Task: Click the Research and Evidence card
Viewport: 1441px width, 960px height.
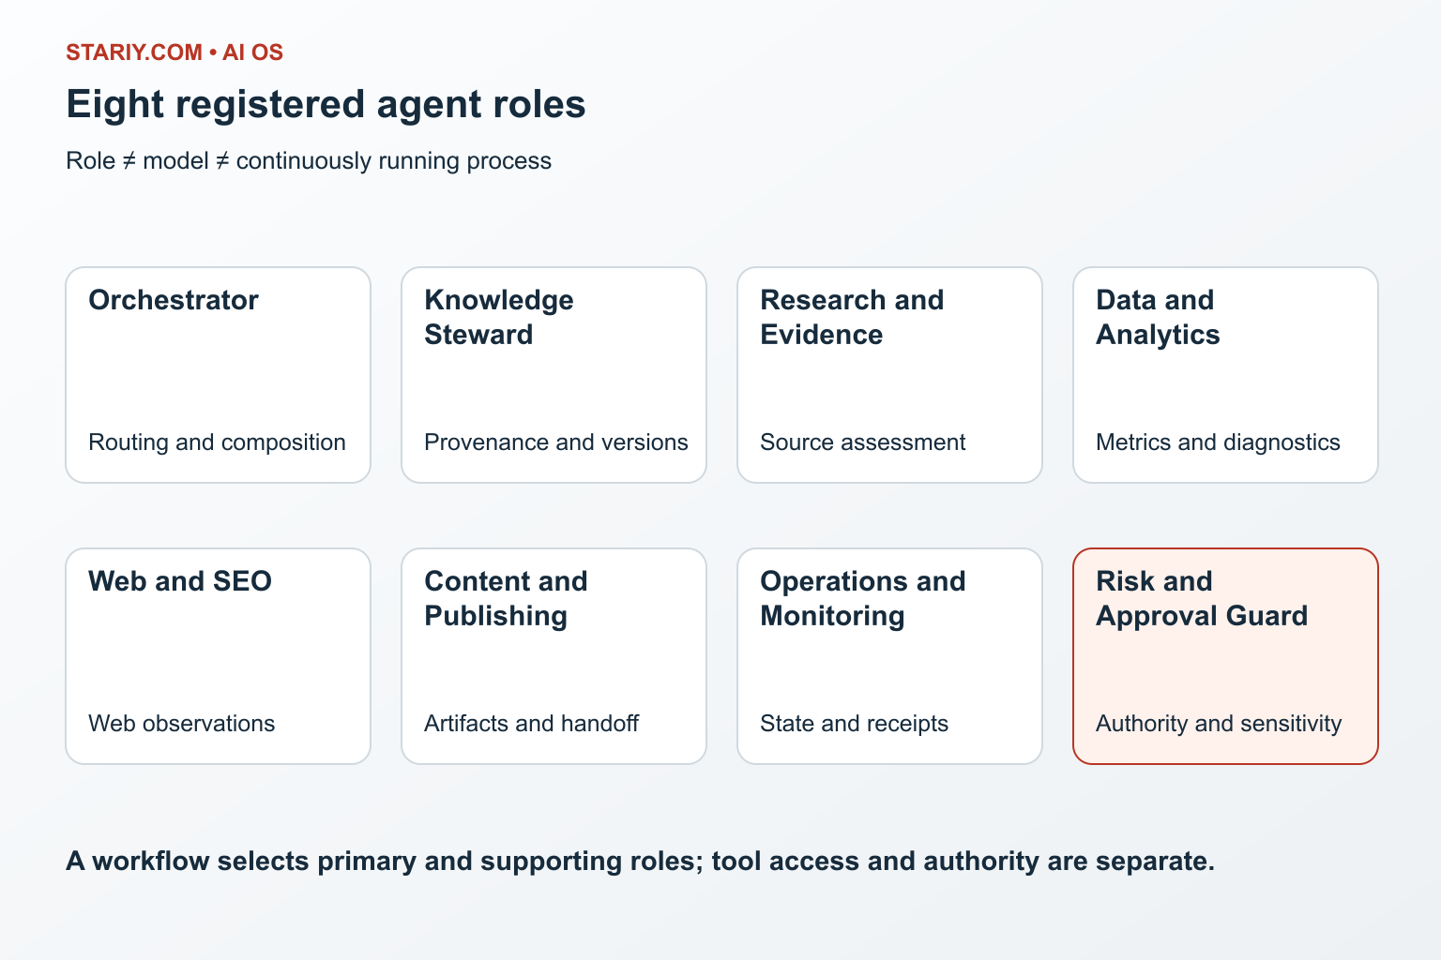Action: click(x=889, y=375)
